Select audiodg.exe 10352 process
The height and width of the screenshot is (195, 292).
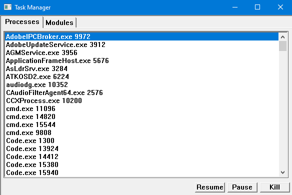141,84
